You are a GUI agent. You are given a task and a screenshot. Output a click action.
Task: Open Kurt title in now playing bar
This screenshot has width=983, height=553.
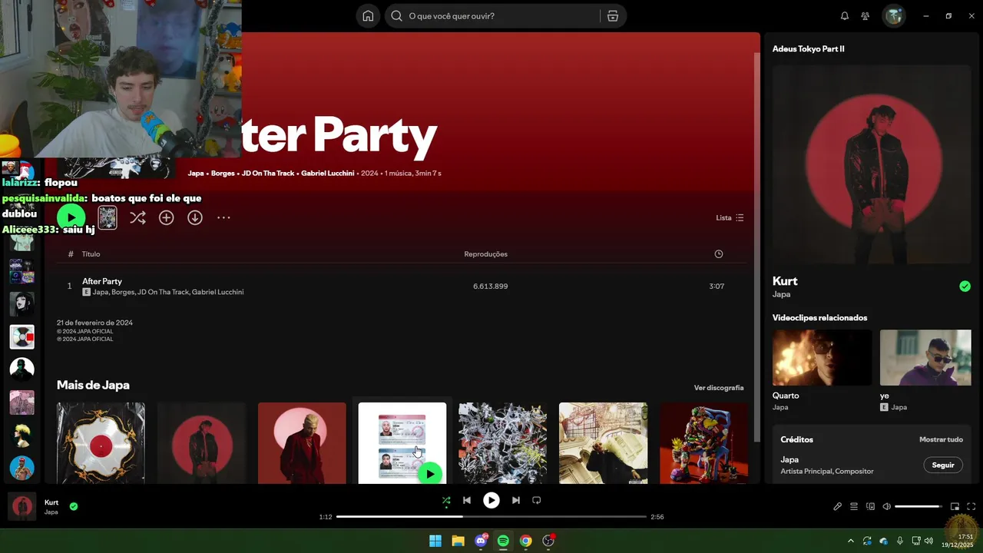coord(51,502)
